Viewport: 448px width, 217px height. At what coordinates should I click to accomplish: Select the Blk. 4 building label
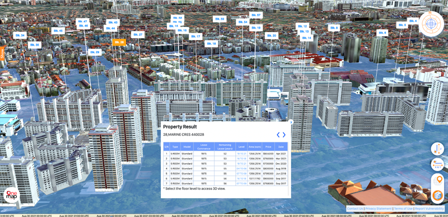413,21
